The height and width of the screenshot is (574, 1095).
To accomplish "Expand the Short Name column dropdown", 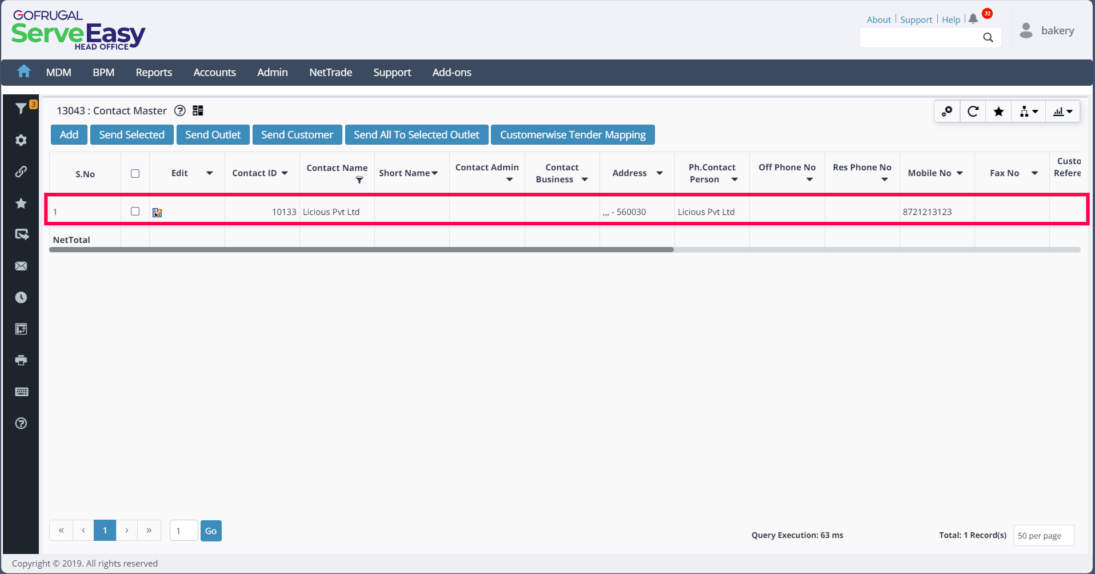I will (435, 173).
